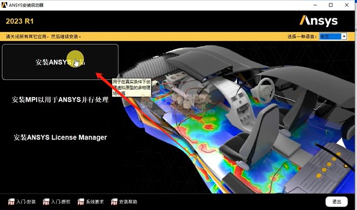
Task: Click the Install ANSYS Products button
Action: pyautogui.click(x=60, y=62)
